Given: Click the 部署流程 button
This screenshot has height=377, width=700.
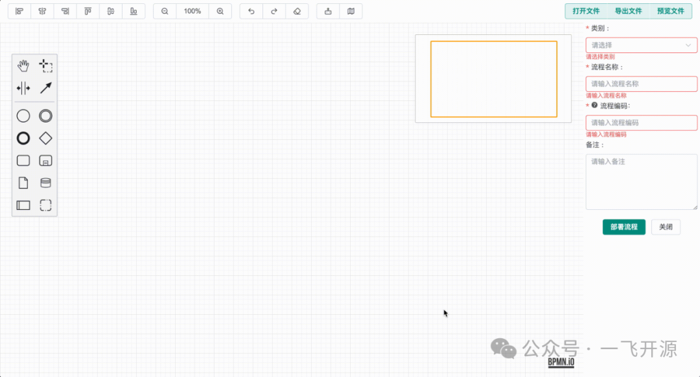Looking at the screenshot, I should tap(624, 227).
